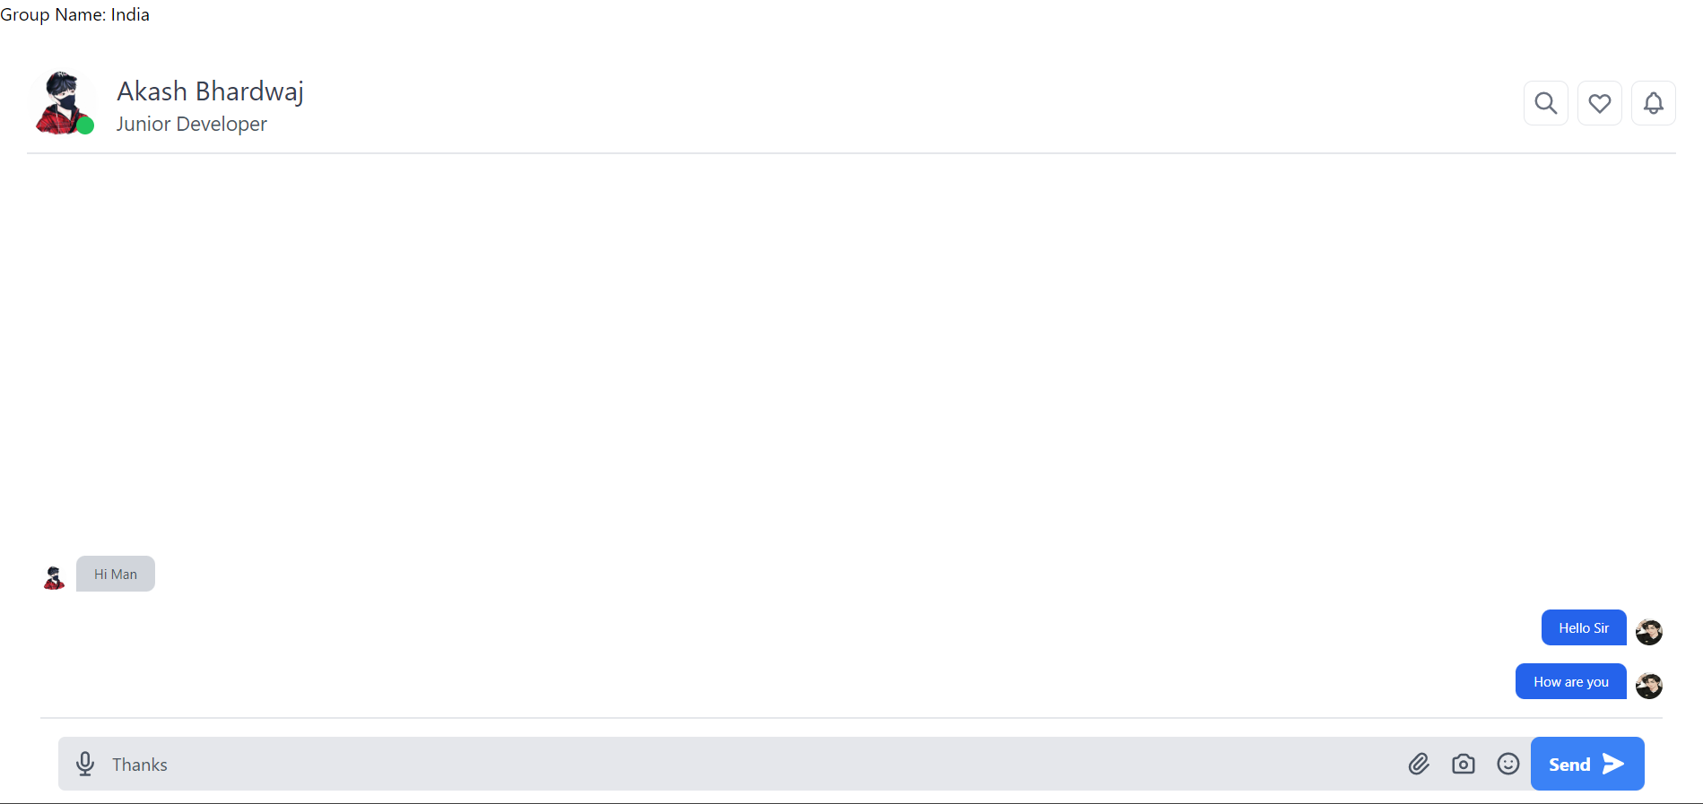
Task: Click the microphone voice input icon
Action: click(85, 764)
